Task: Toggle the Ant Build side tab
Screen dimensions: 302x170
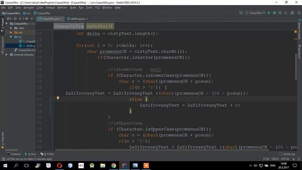Action: pyautogui.click(x=299, y=51)
